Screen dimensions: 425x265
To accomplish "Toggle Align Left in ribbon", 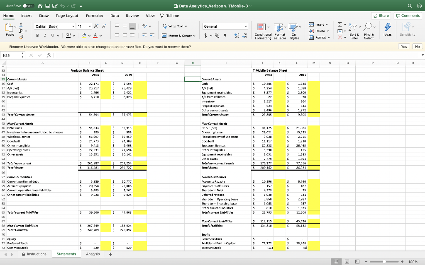I will pos(117,36).
